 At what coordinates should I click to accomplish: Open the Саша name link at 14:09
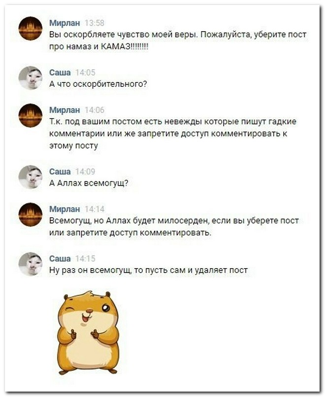click(x=60, y=172)
